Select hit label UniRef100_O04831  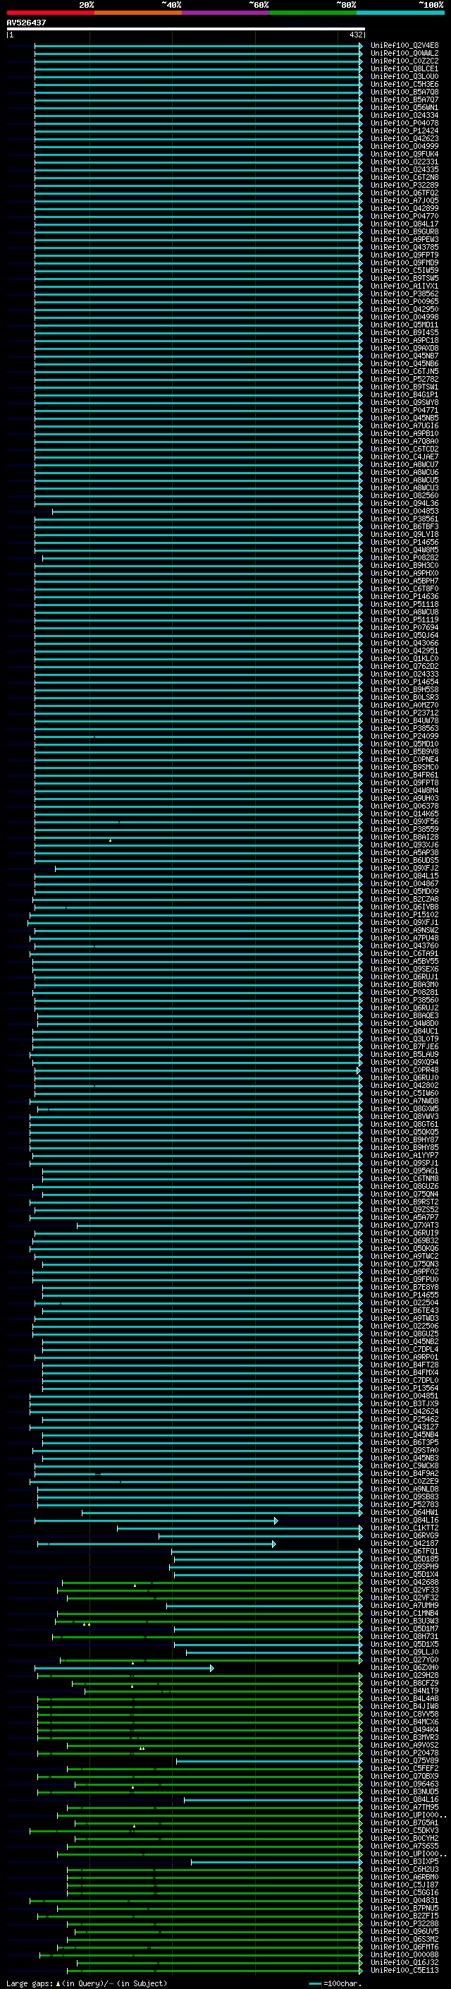click(404, 1899)
